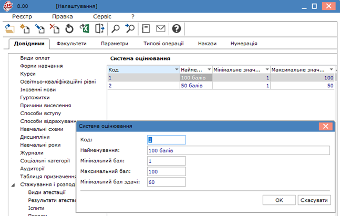Viewport: 340px width, 216px height.
Task: Select Види атестації in the tree
Action: point(47,192)
